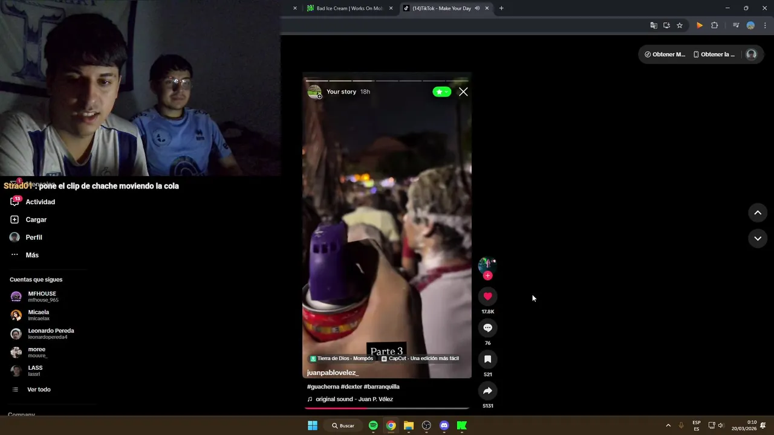Close the Bad Ice Cream tab
Viewport: 774px width, 435px height.
391,8
